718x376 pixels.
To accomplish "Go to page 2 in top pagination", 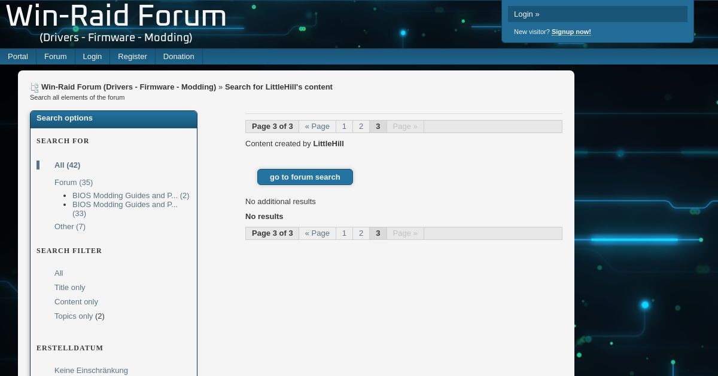I will (x=361, y=126).
